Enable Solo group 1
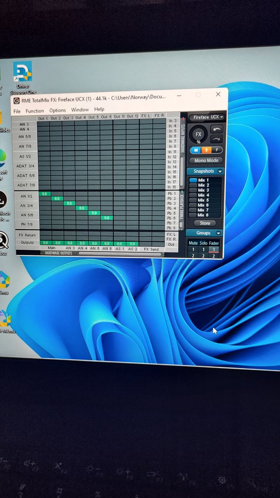 (x=203, y=249)
